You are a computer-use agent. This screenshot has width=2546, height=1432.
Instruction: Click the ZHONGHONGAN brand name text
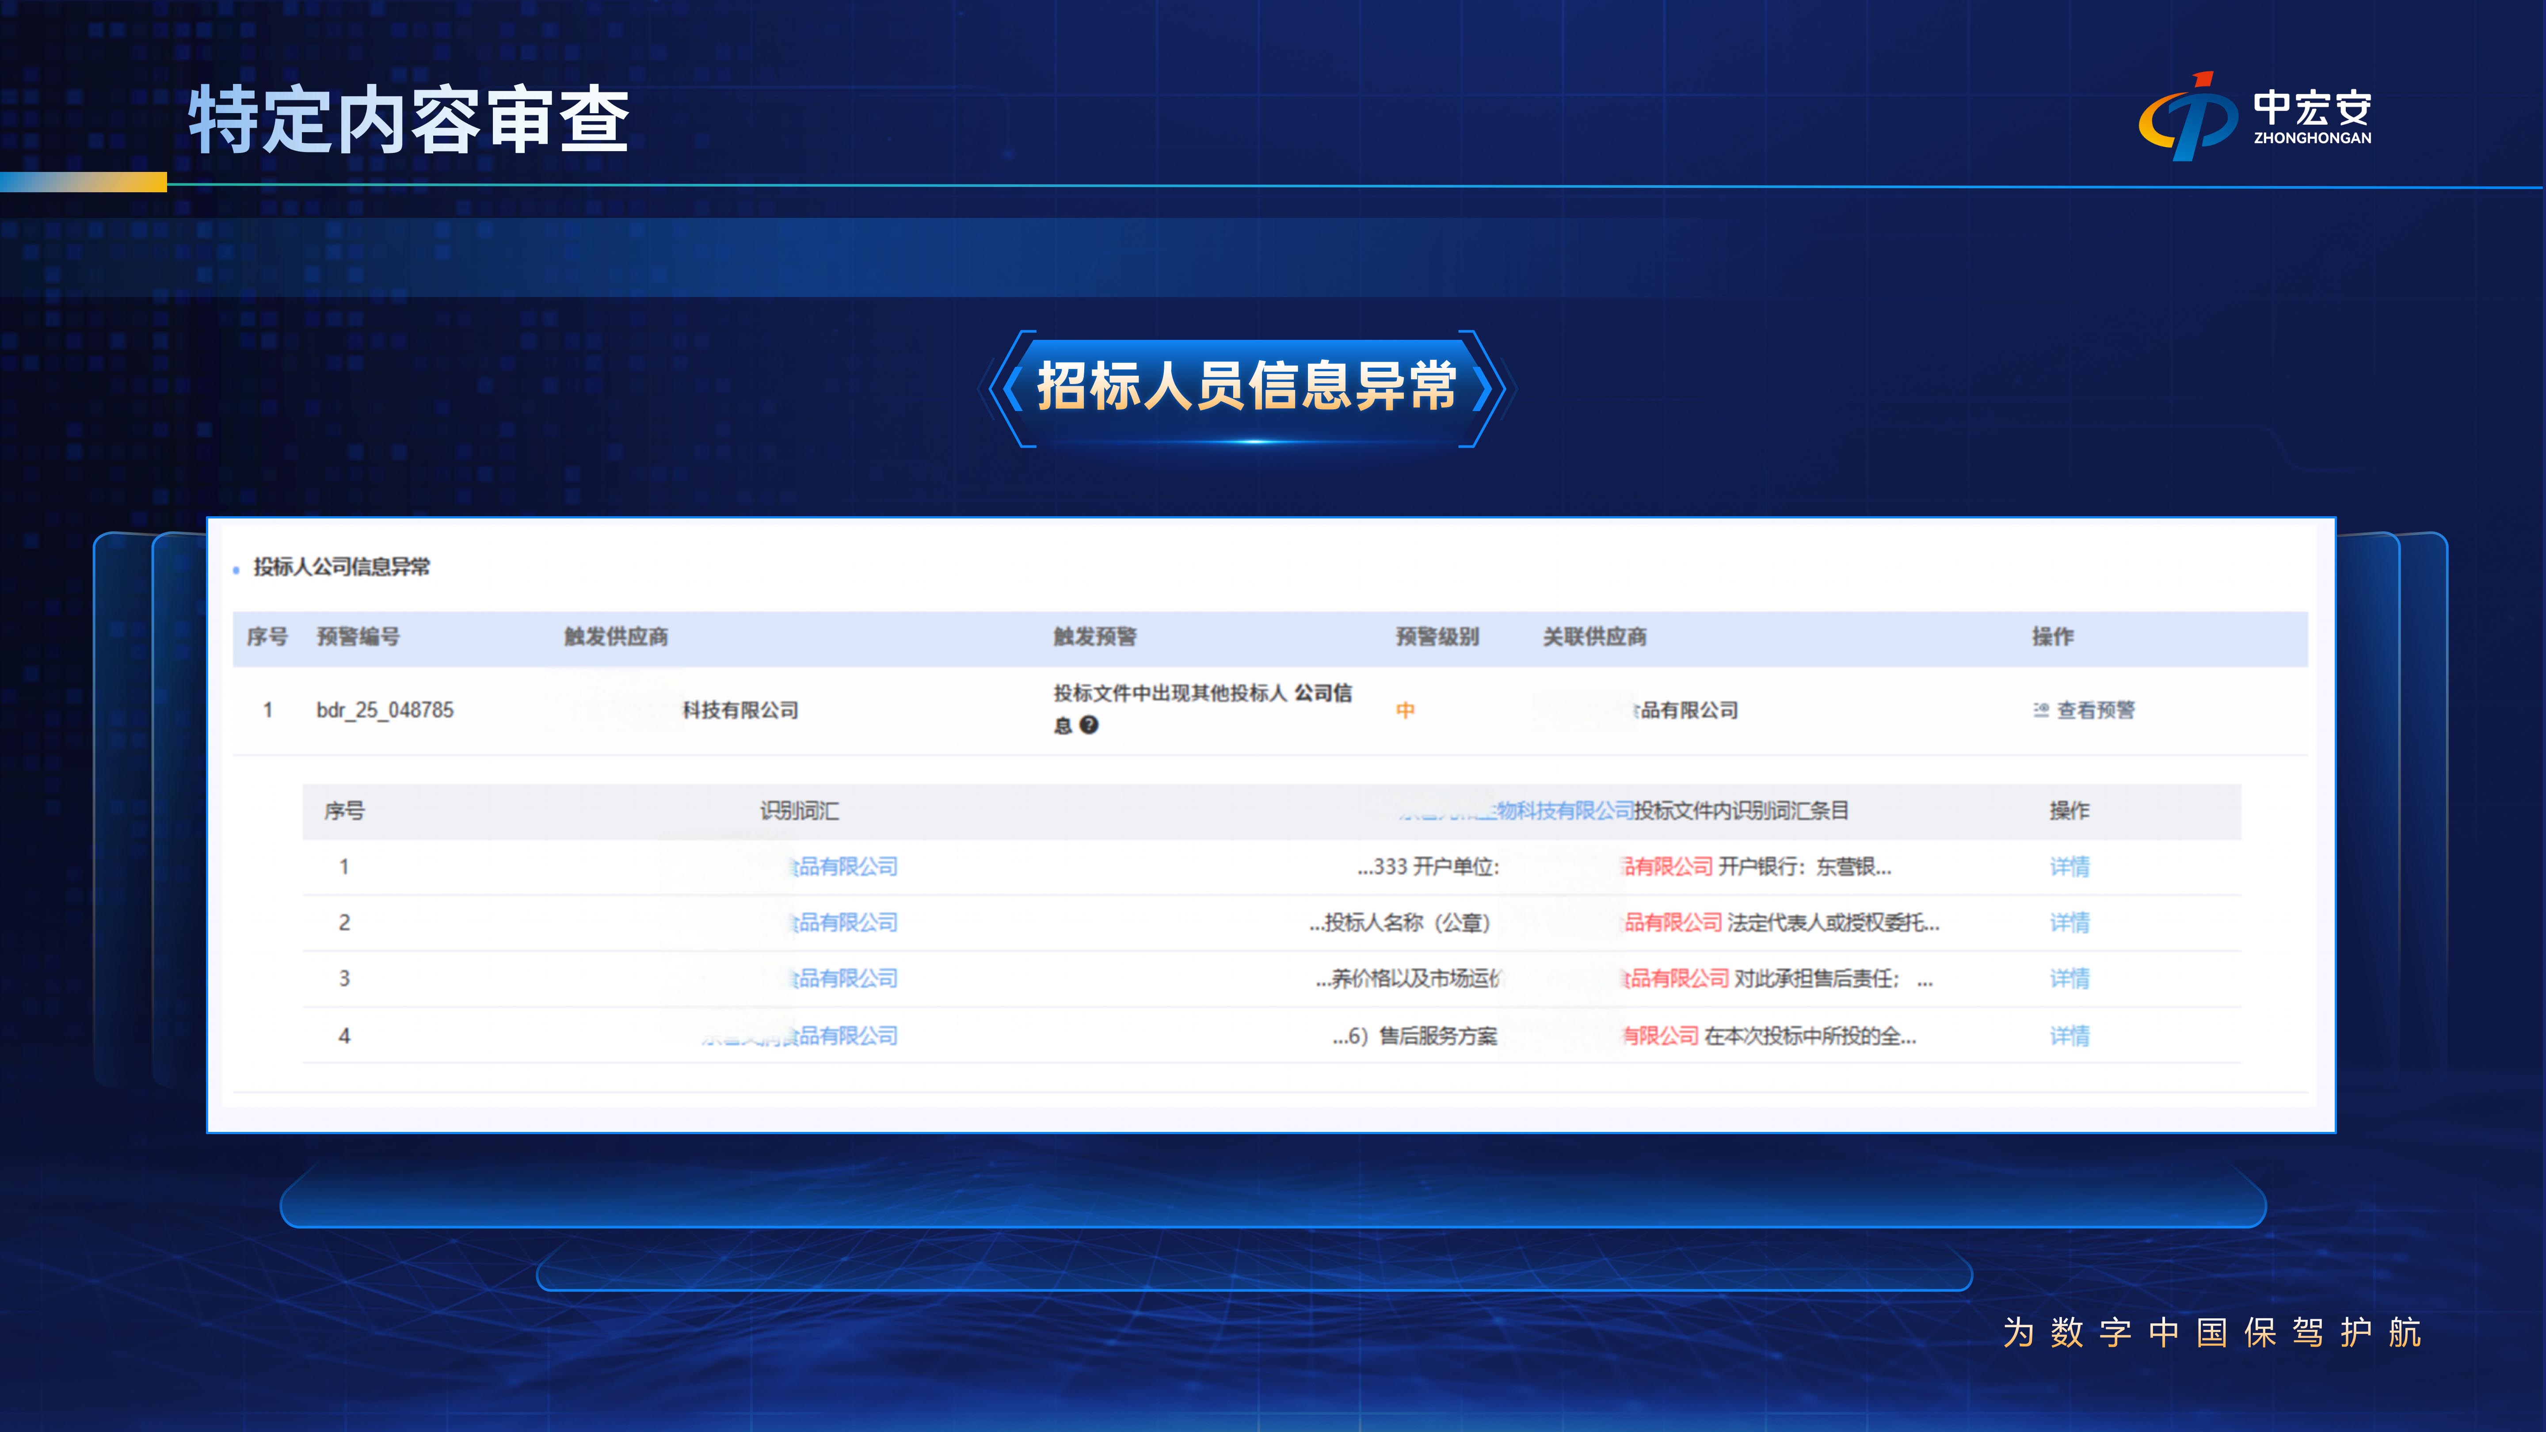click(2312, 138)
